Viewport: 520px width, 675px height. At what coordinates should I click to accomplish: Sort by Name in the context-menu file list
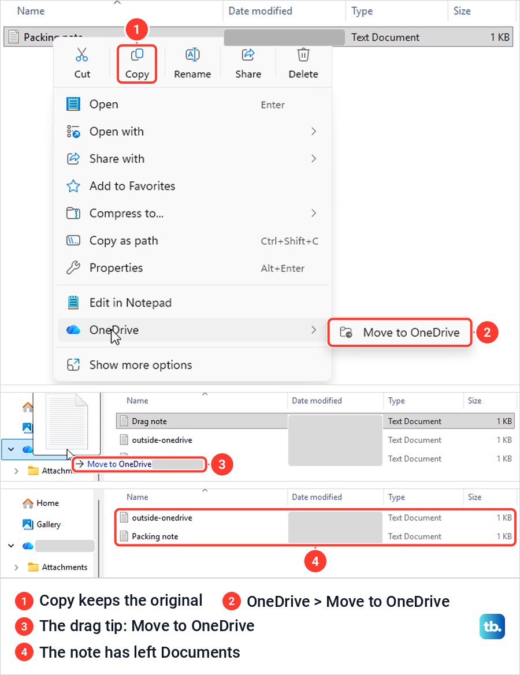tap(31, 11)
